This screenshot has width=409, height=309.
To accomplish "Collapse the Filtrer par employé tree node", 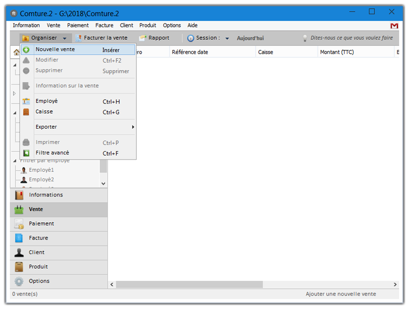I will click(x=15, y=161).
